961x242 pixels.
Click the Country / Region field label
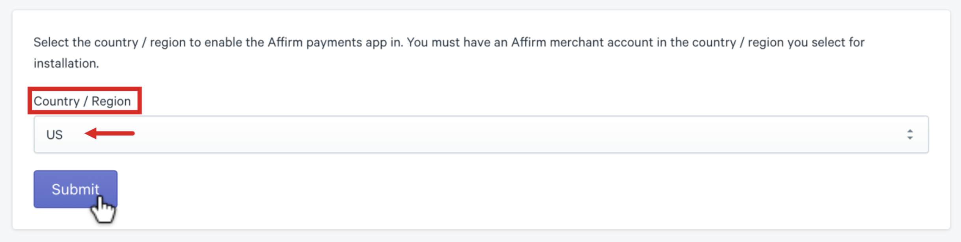coord(82,101)
